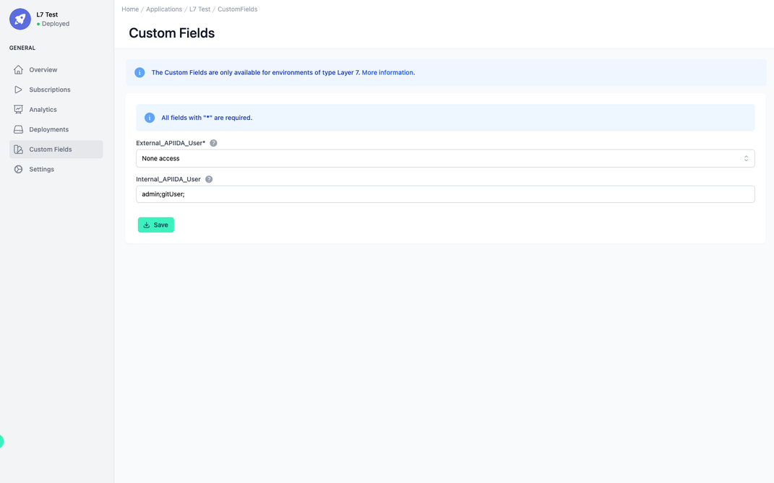774x483 pixels.
Task: Open Settings using the gear icon
Action: [x=18, y=169]
